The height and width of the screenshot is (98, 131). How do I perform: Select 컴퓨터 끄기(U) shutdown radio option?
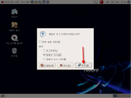tap(44, 55)
